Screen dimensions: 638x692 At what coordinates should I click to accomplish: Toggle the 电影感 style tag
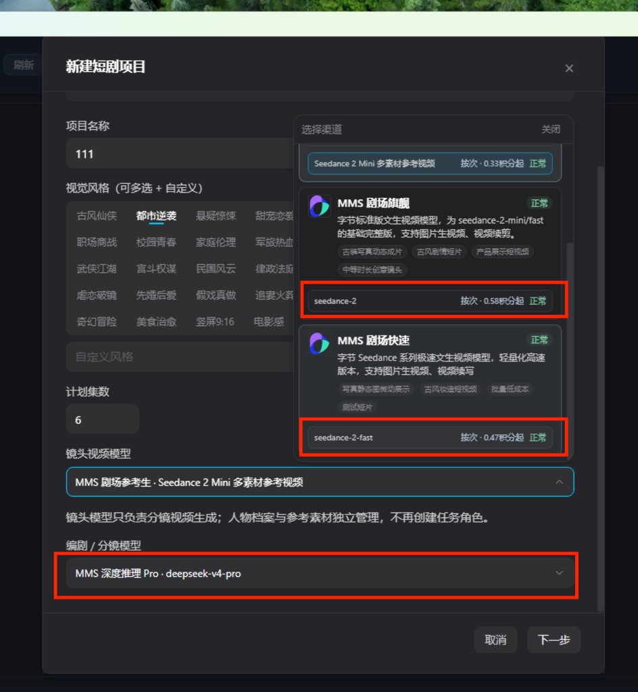(269, 321)
